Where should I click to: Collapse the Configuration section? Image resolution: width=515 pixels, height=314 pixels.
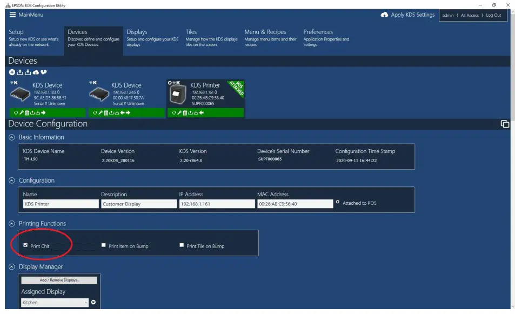[x=12, y=181]
